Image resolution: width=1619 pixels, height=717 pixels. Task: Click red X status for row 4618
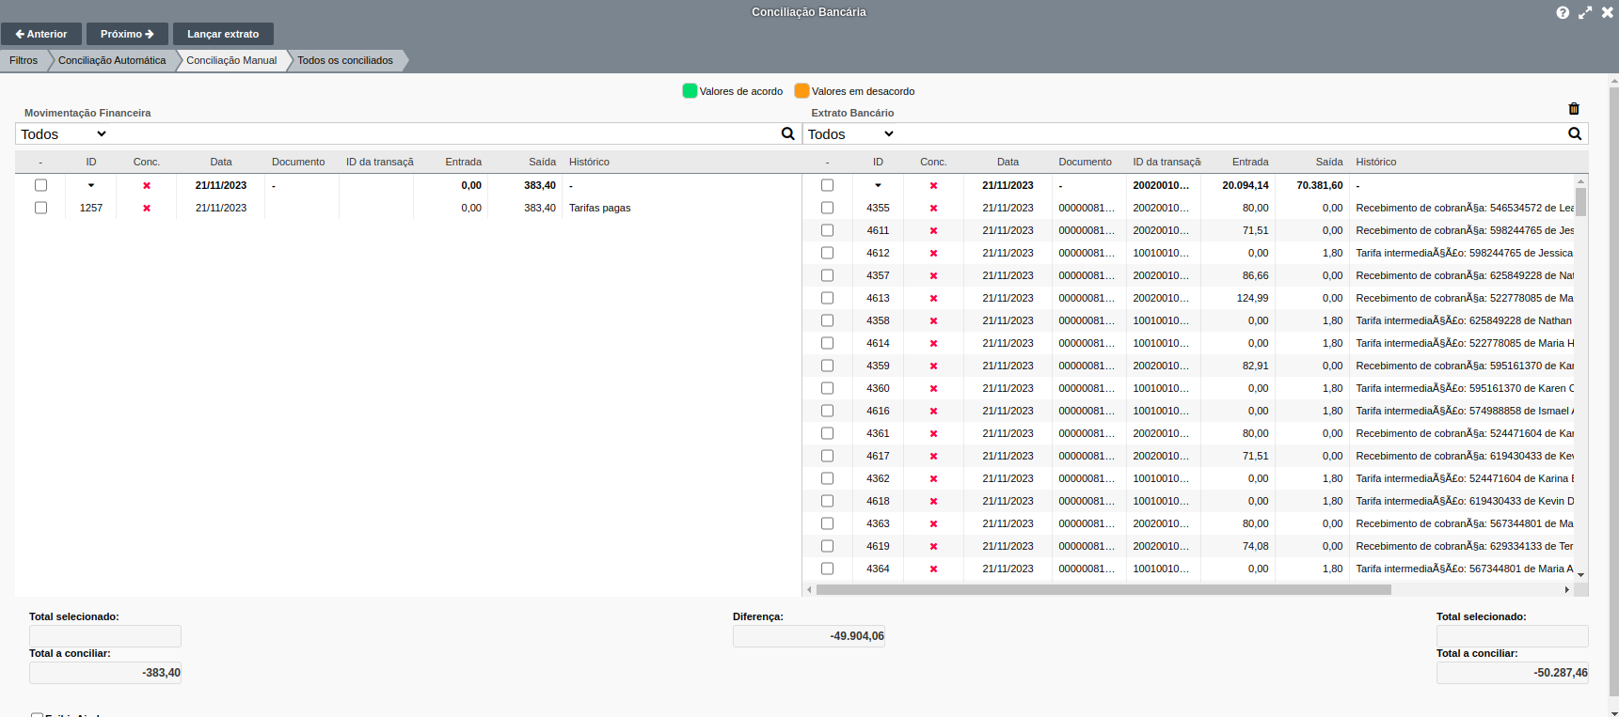(x=933, y=501)
